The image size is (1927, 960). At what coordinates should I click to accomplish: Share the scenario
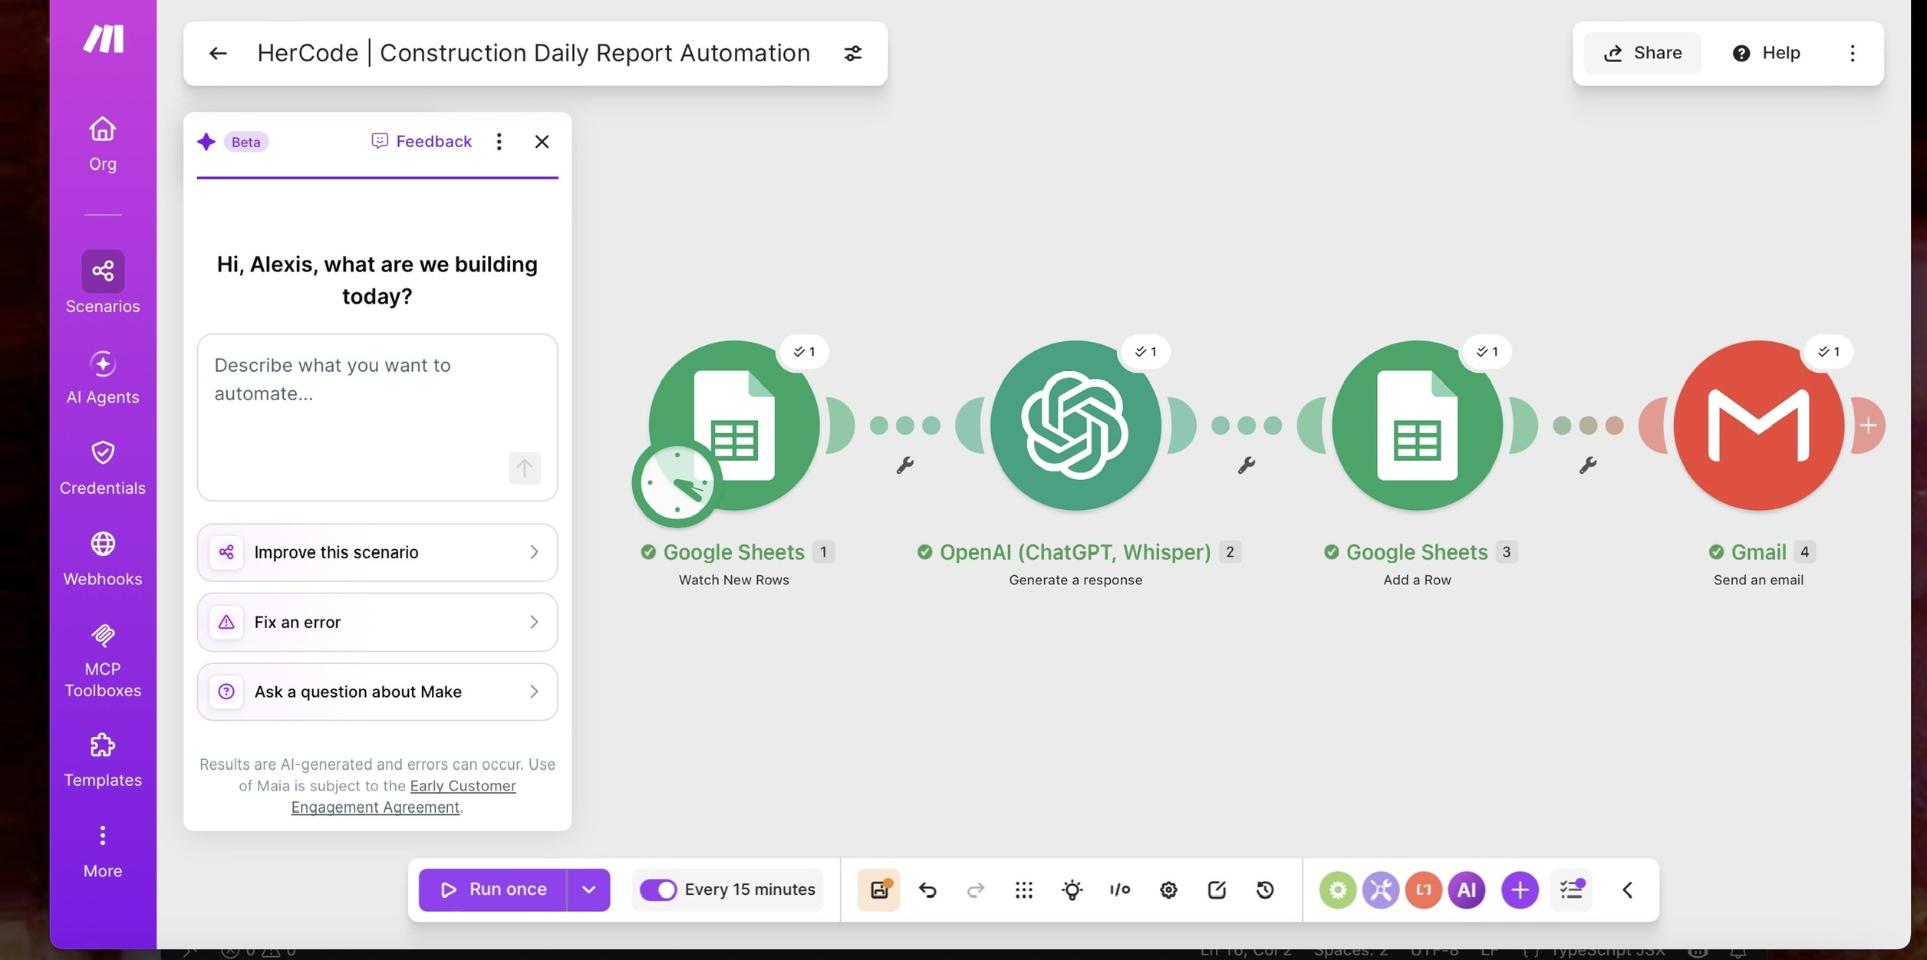1642,53
